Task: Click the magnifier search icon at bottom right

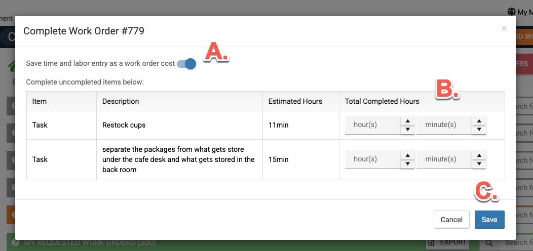Action: point(489,243)
